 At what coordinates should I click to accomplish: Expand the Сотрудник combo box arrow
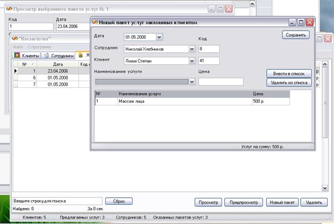click(191, 49)
